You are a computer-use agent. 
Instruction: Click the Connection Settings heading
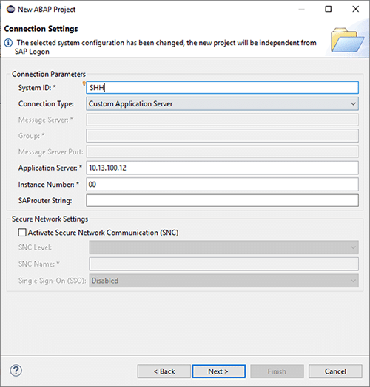(x=41, y=29)
